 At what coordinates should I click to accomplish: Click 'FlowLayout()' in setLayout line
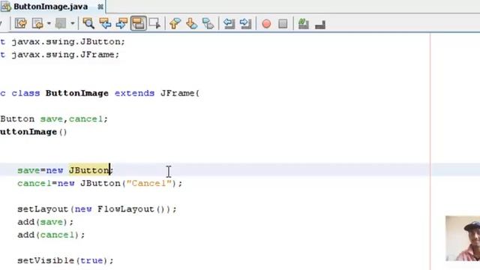131,209
